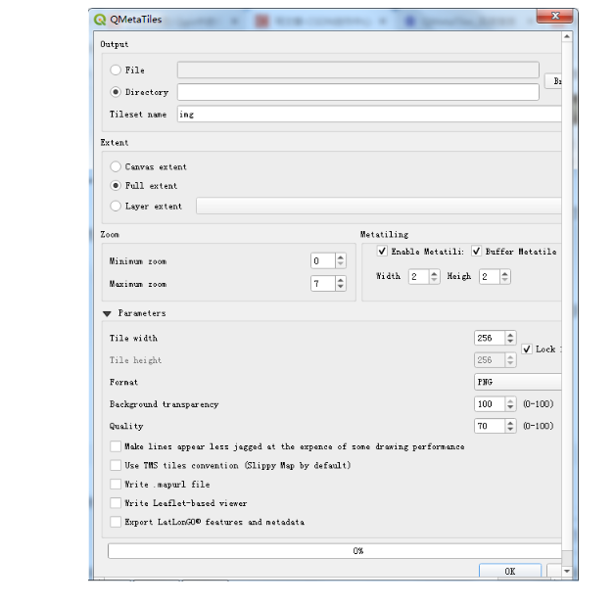Increase Metatiling Width spinner value

pyautogui.click(x=434, y=273)
